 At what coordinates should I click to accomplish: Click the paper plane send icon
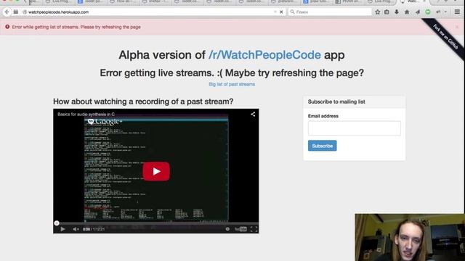[x=418, y=12]
